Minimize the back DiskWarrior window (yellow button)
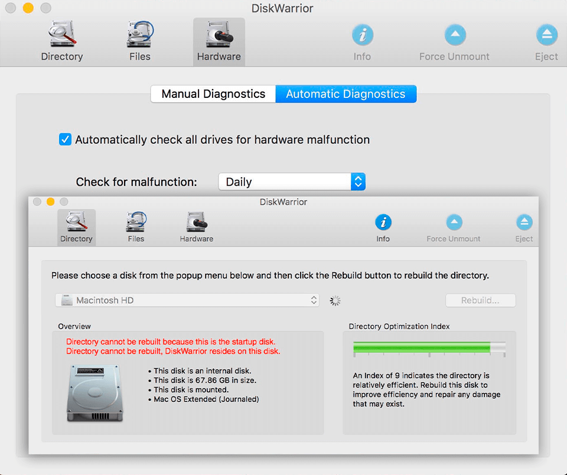Screen dimensions: 567x475 click(28, 8)
